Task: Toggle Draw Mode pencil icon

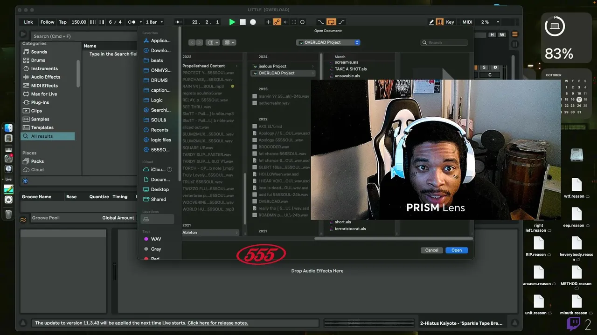Action: point(431,22)
